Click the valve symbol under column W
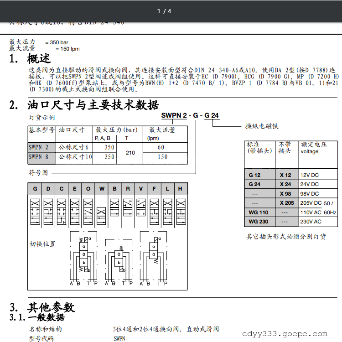This screenshot has width=342, height=342. point(101,212)
